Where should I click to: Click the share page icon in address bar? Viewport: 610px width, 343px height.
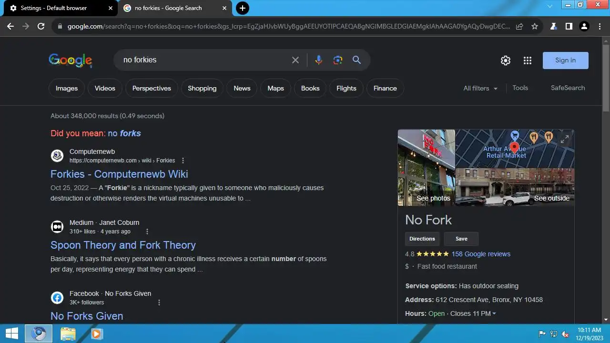(519, 27)
